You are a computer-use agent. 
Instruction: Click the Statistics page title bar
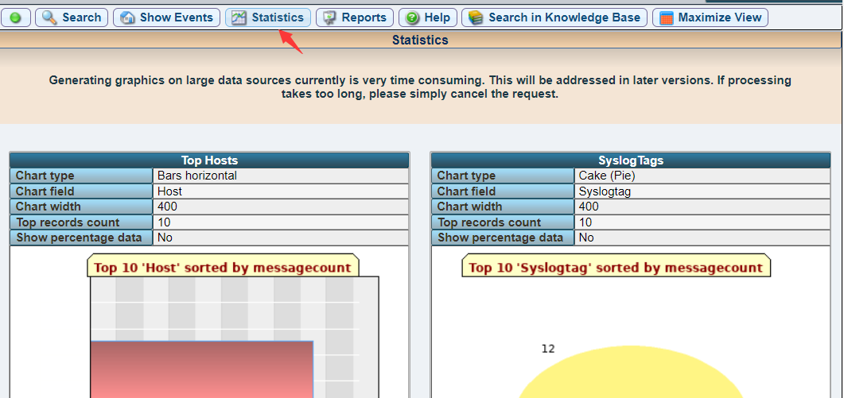click(420, 40)
